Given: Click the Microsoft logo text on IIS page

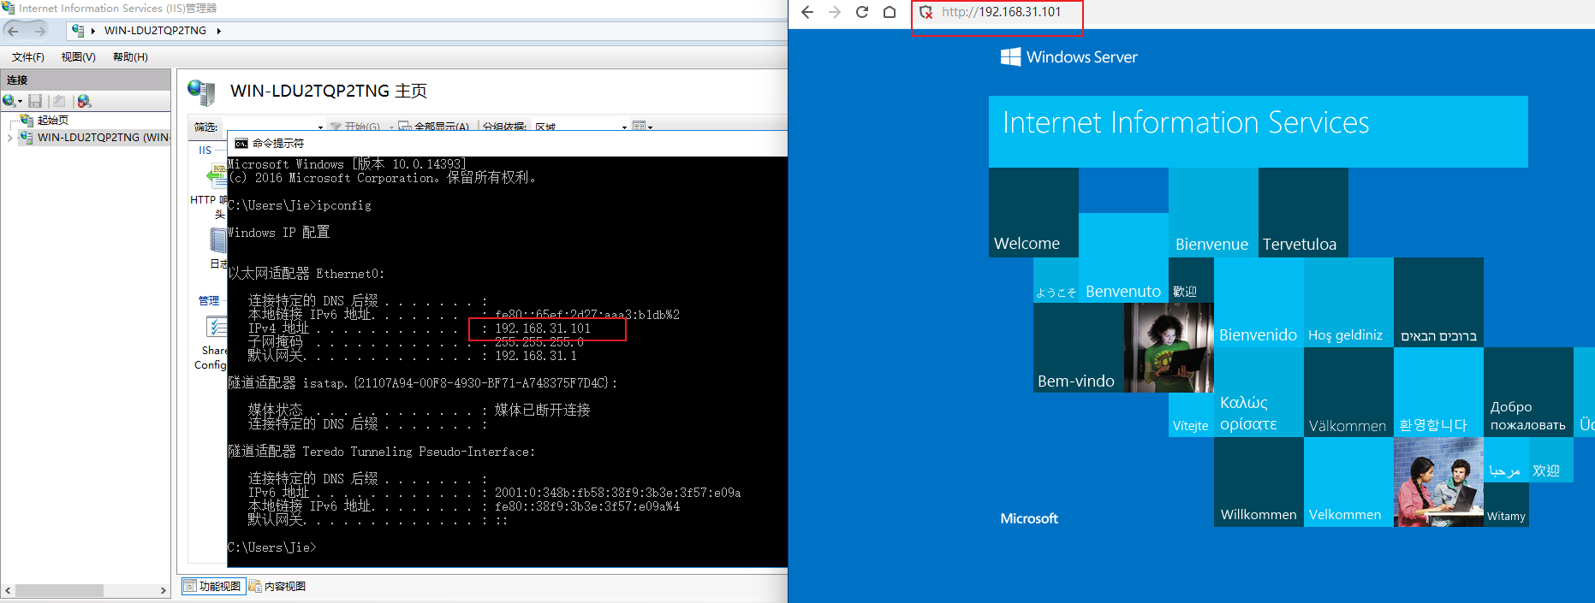Looking at the screenshot, I should (1029, 518).
